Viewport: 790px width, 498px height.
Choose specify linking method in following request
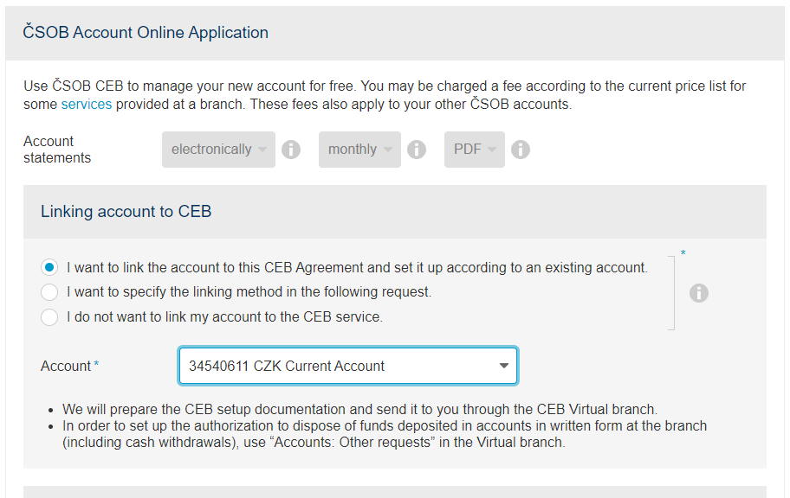coord(49,291)
